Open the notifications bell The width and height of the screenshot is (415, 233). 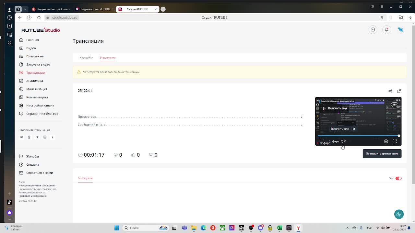386,30
